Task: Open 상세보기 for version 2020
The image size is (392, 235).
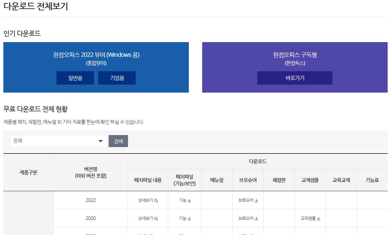Action: [x=148, y=218]
